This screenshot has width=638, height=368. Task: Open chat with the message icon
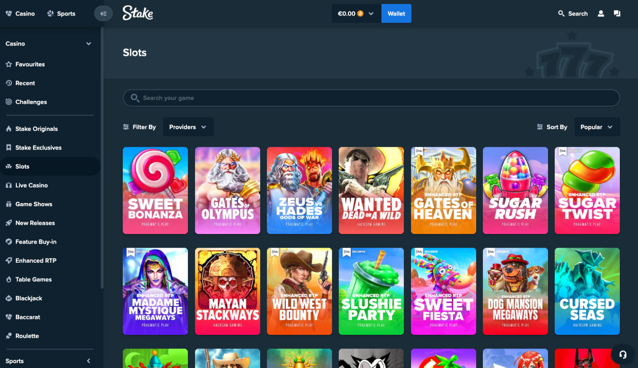click(617, 13)
